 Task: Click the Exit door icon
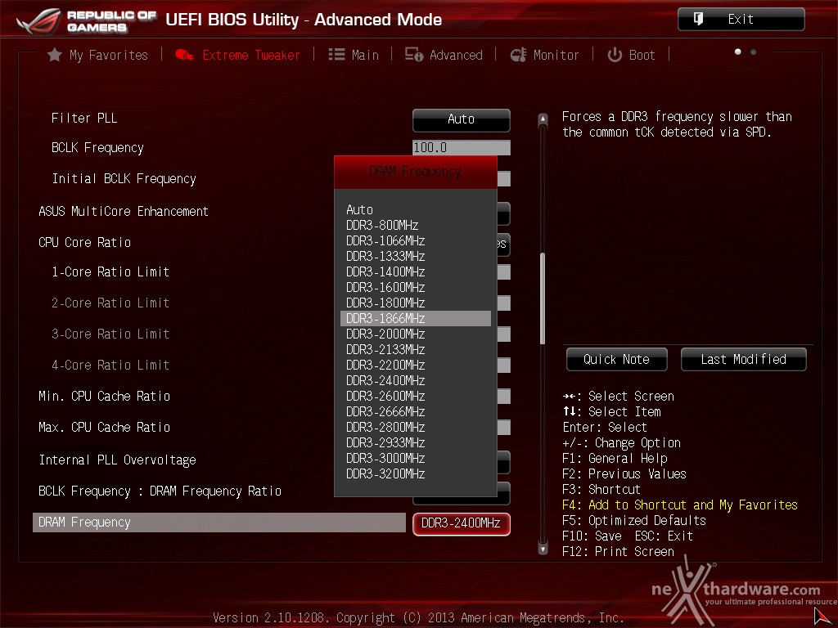[x=698, y=20]
